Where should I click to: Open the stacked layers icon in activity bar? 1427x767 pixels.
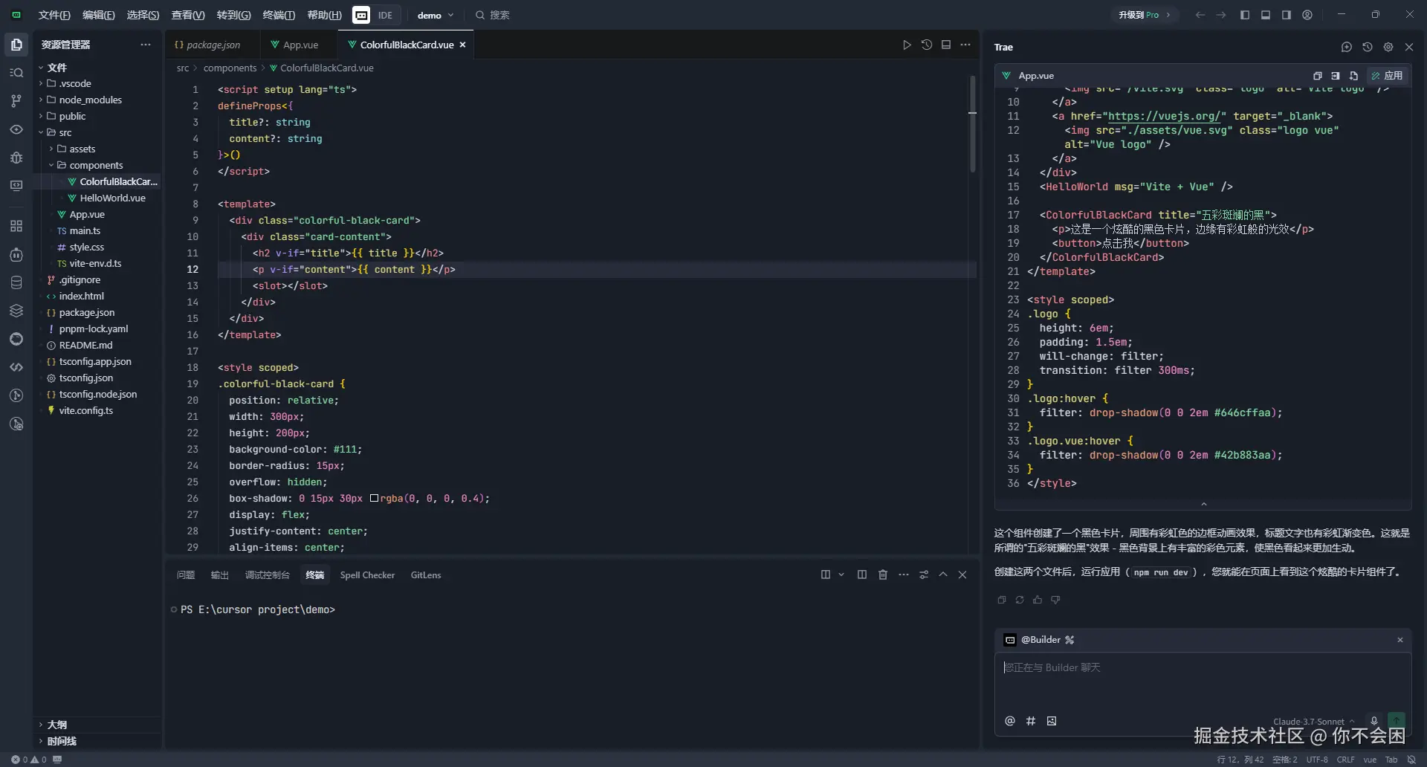[16, 311]
